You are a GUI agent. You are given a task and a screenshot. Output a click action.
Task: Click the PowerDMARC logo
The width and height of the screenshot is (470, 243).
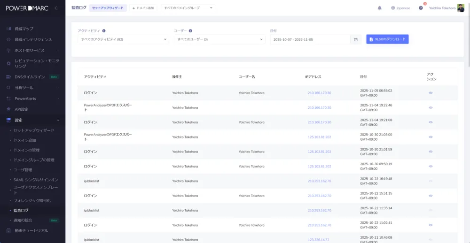(x=27, y=8)
